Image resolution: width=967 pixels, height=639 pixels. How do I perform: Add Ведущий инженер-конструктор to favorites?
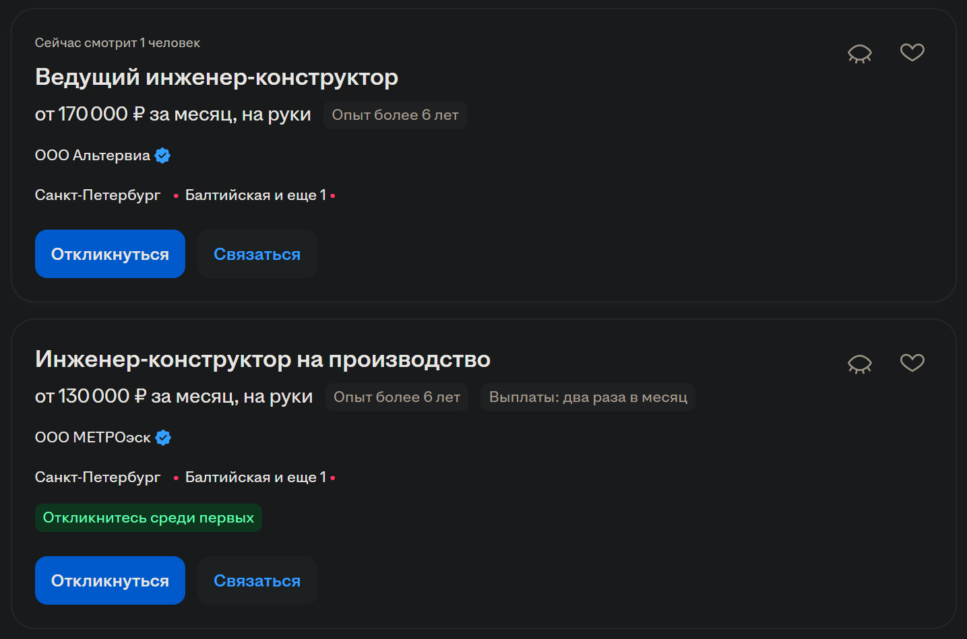coord(912,52)
